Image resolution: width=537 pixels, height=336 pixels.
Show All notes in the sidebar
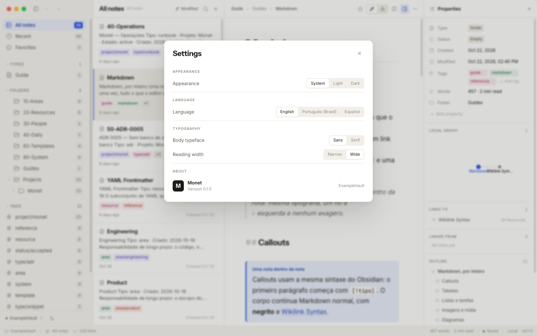pos(44,25)
